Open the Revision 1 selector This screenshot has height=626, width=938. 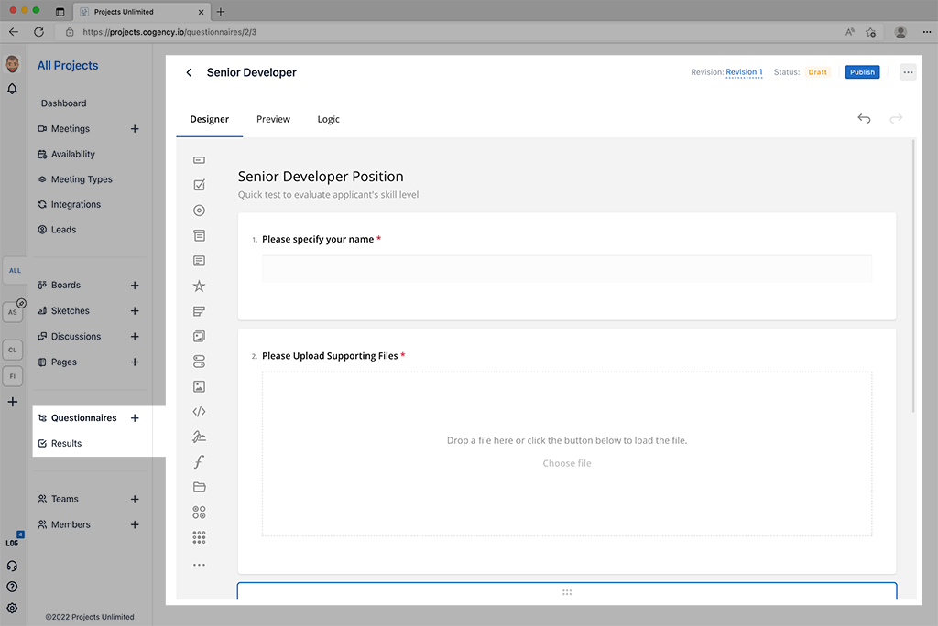pos(744,72)
